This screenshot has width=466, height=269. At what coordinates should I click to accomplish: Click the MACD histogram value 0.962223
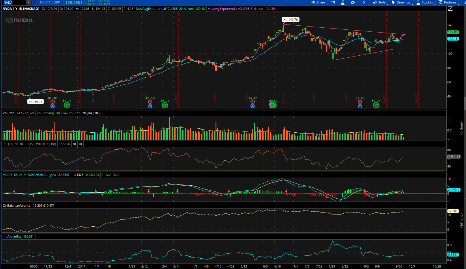pyautogui.click(x=92, y=175)
